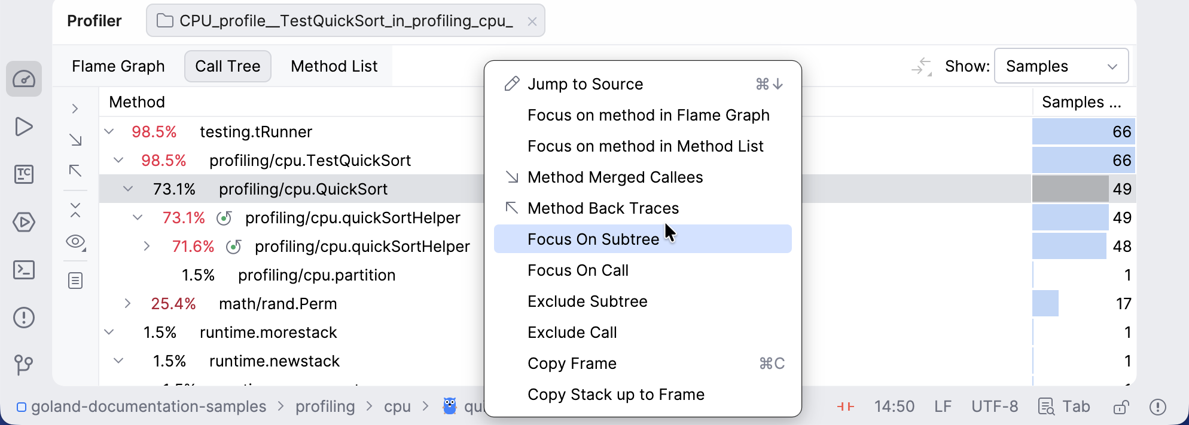
Task: Open the Services hexagon sidebar icon
Action: 24,222
